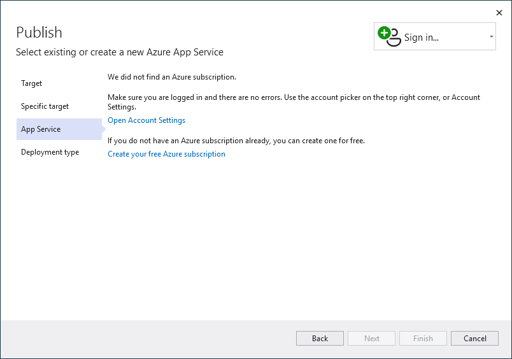
Task: Click the Publish heading
Action: point(39,32)
